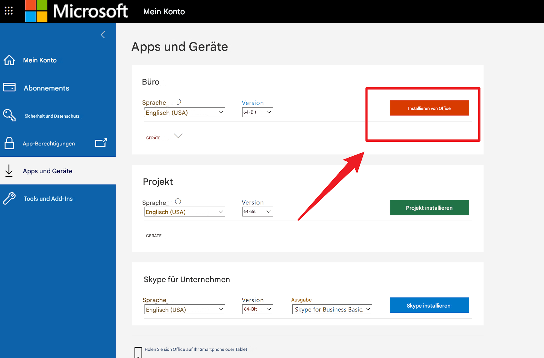Open the Projekt language dropdown
Image resolution: width=544 pixels, height=358 pixels.
(185, 212)
